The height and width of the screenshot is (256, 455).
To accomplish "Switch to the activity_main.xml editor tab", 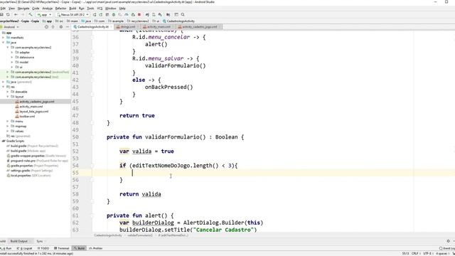I will (158, 27).
